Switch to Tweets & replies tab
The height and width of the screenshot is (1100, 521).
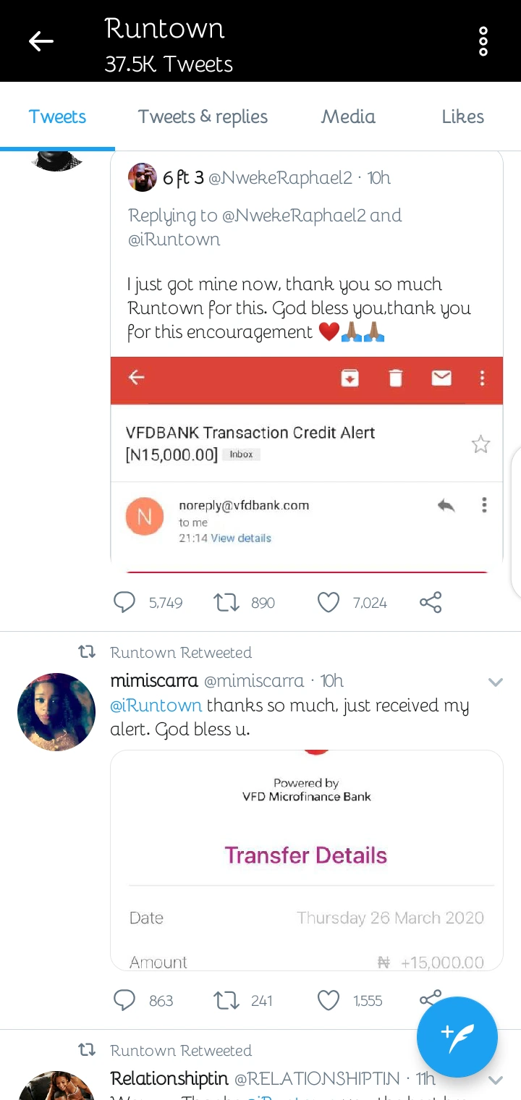point(203,117)
